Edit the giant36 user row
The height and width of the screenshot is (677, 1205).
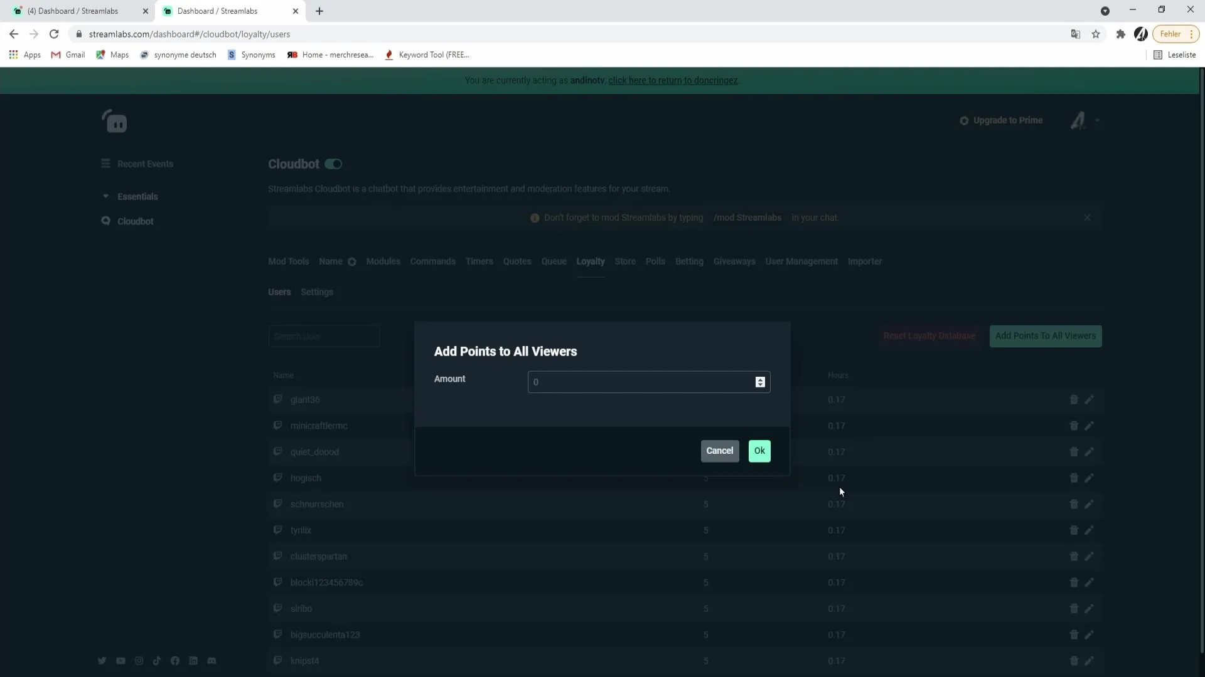[1089, 399]
